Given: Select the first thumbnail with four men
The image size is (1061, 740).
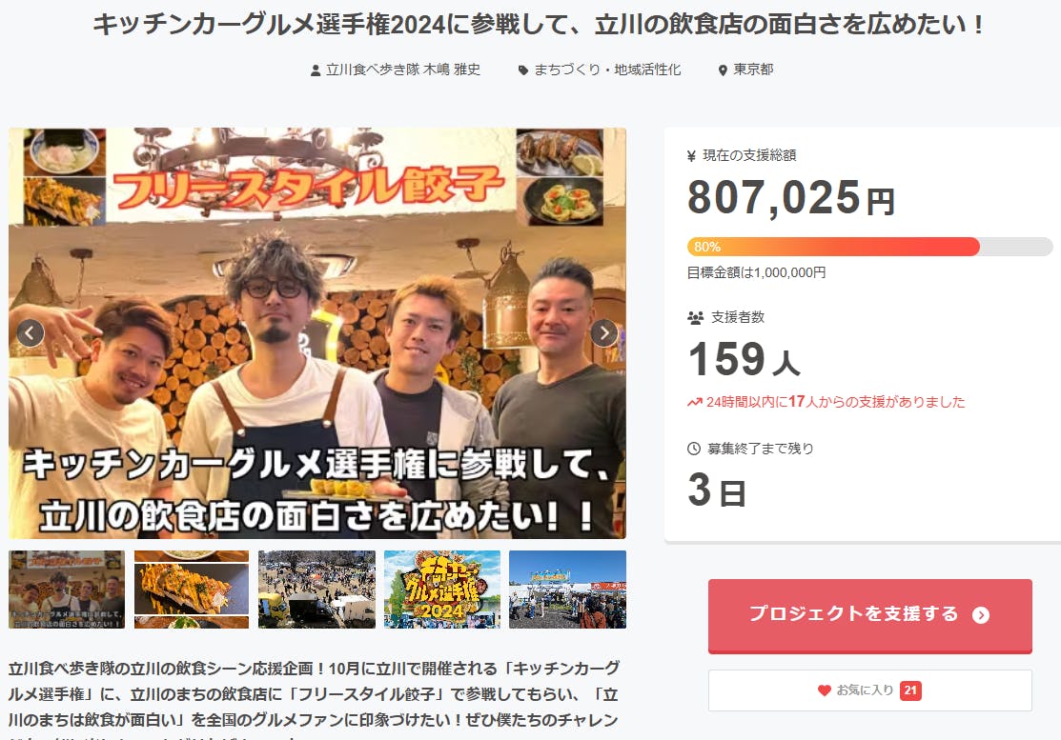Looking at the screenshot, I should pos(67,590).
